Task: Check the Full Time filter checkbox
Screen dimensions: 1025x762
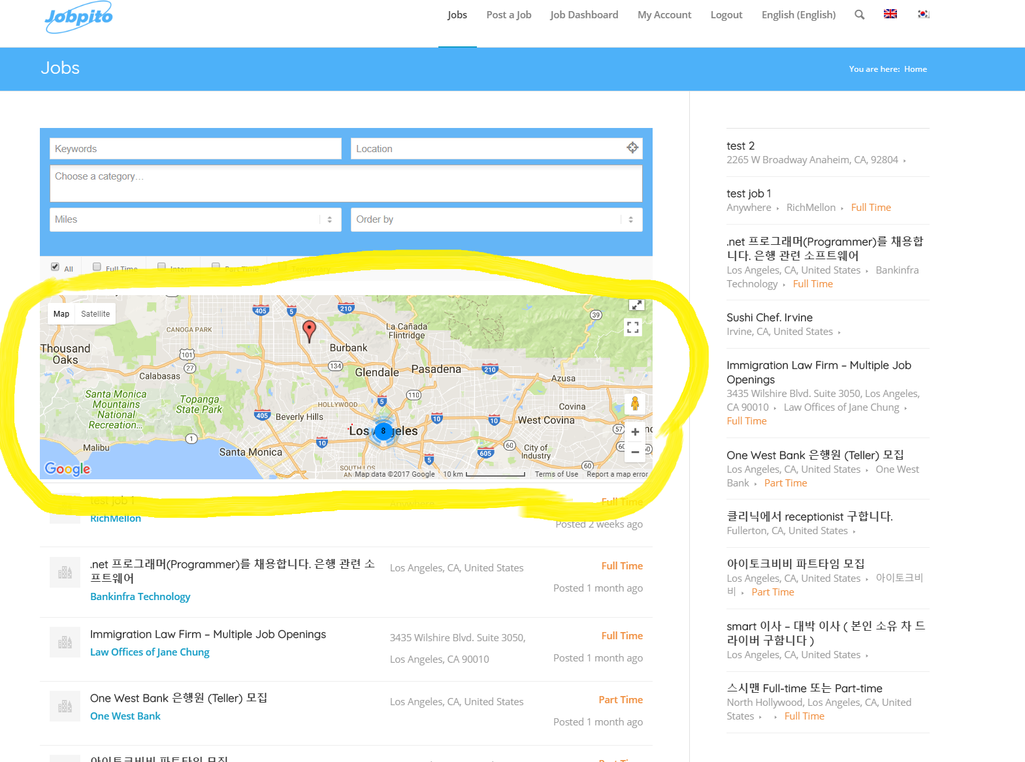Action: (x=97, y=266)
